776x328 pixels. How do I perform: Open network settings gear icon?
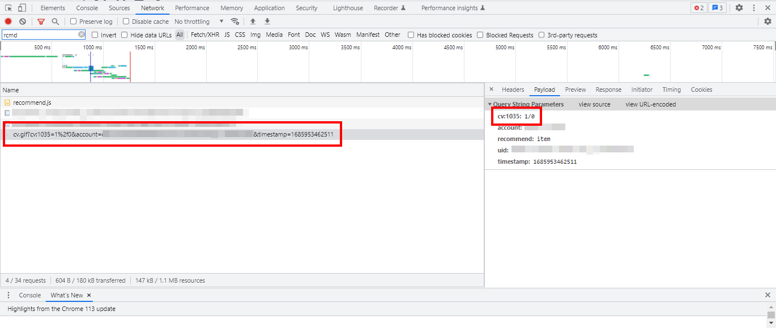click(768, 22)
